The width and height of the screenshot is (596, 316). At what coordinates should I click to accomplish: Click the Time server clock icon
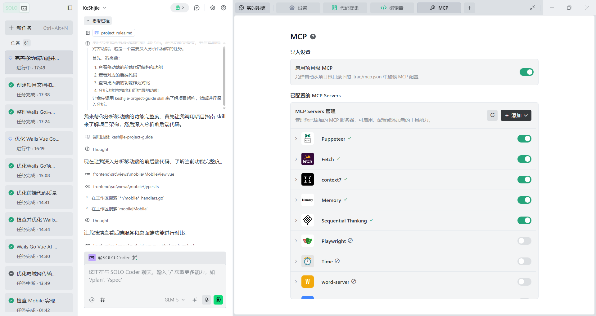pyautogui.click(x=308, y=261)
